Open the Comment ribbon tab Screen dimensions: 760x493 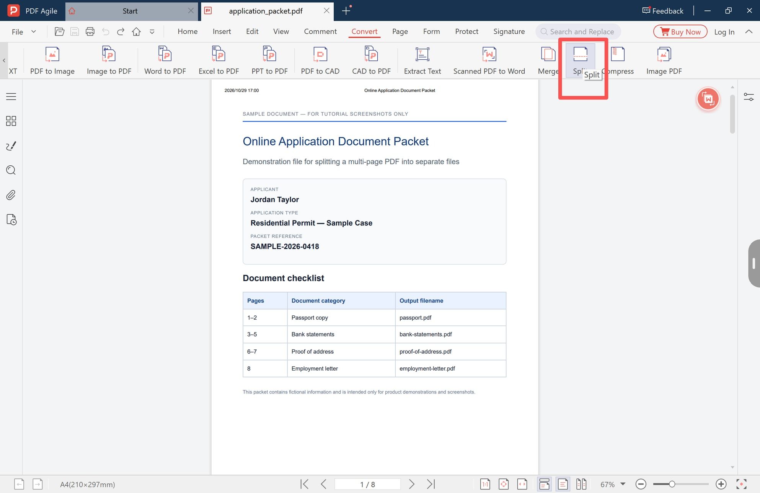(x=320, y=32)
